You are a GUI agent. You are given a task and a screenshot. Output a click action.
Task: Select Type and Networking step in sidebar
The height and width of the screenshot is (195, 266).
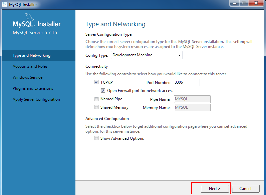tap(39, 55)
